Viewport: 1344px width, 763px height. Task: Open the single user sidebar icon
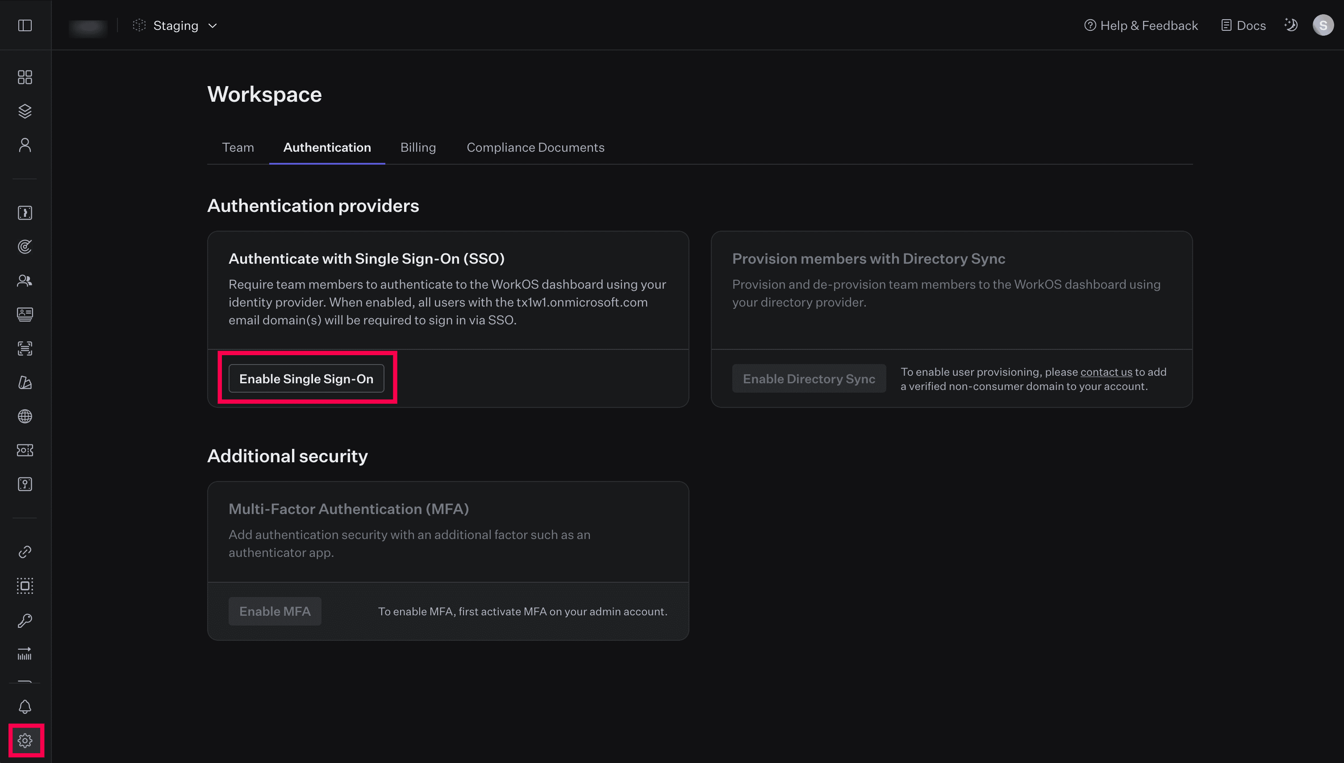25,145
